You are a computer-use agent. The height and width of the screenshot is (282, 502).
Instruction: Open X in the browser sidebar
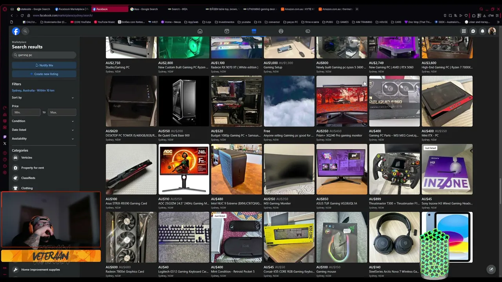point(5,143)
